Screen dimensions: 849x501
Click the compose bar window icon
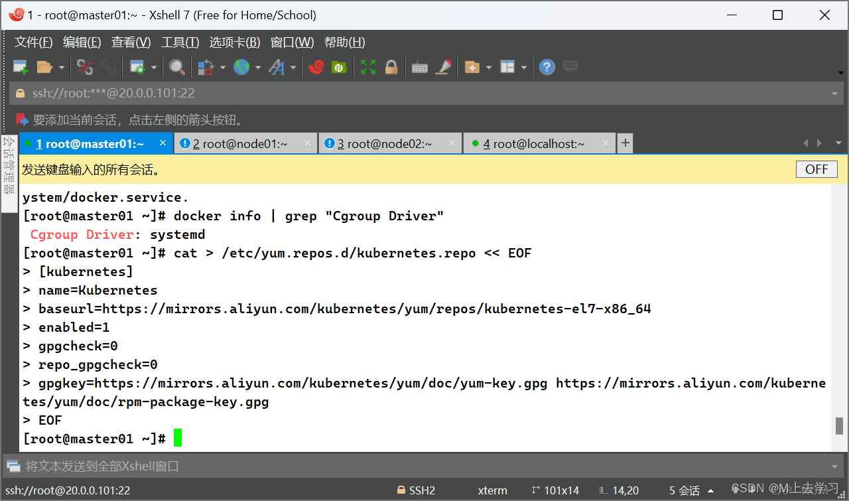13,466
